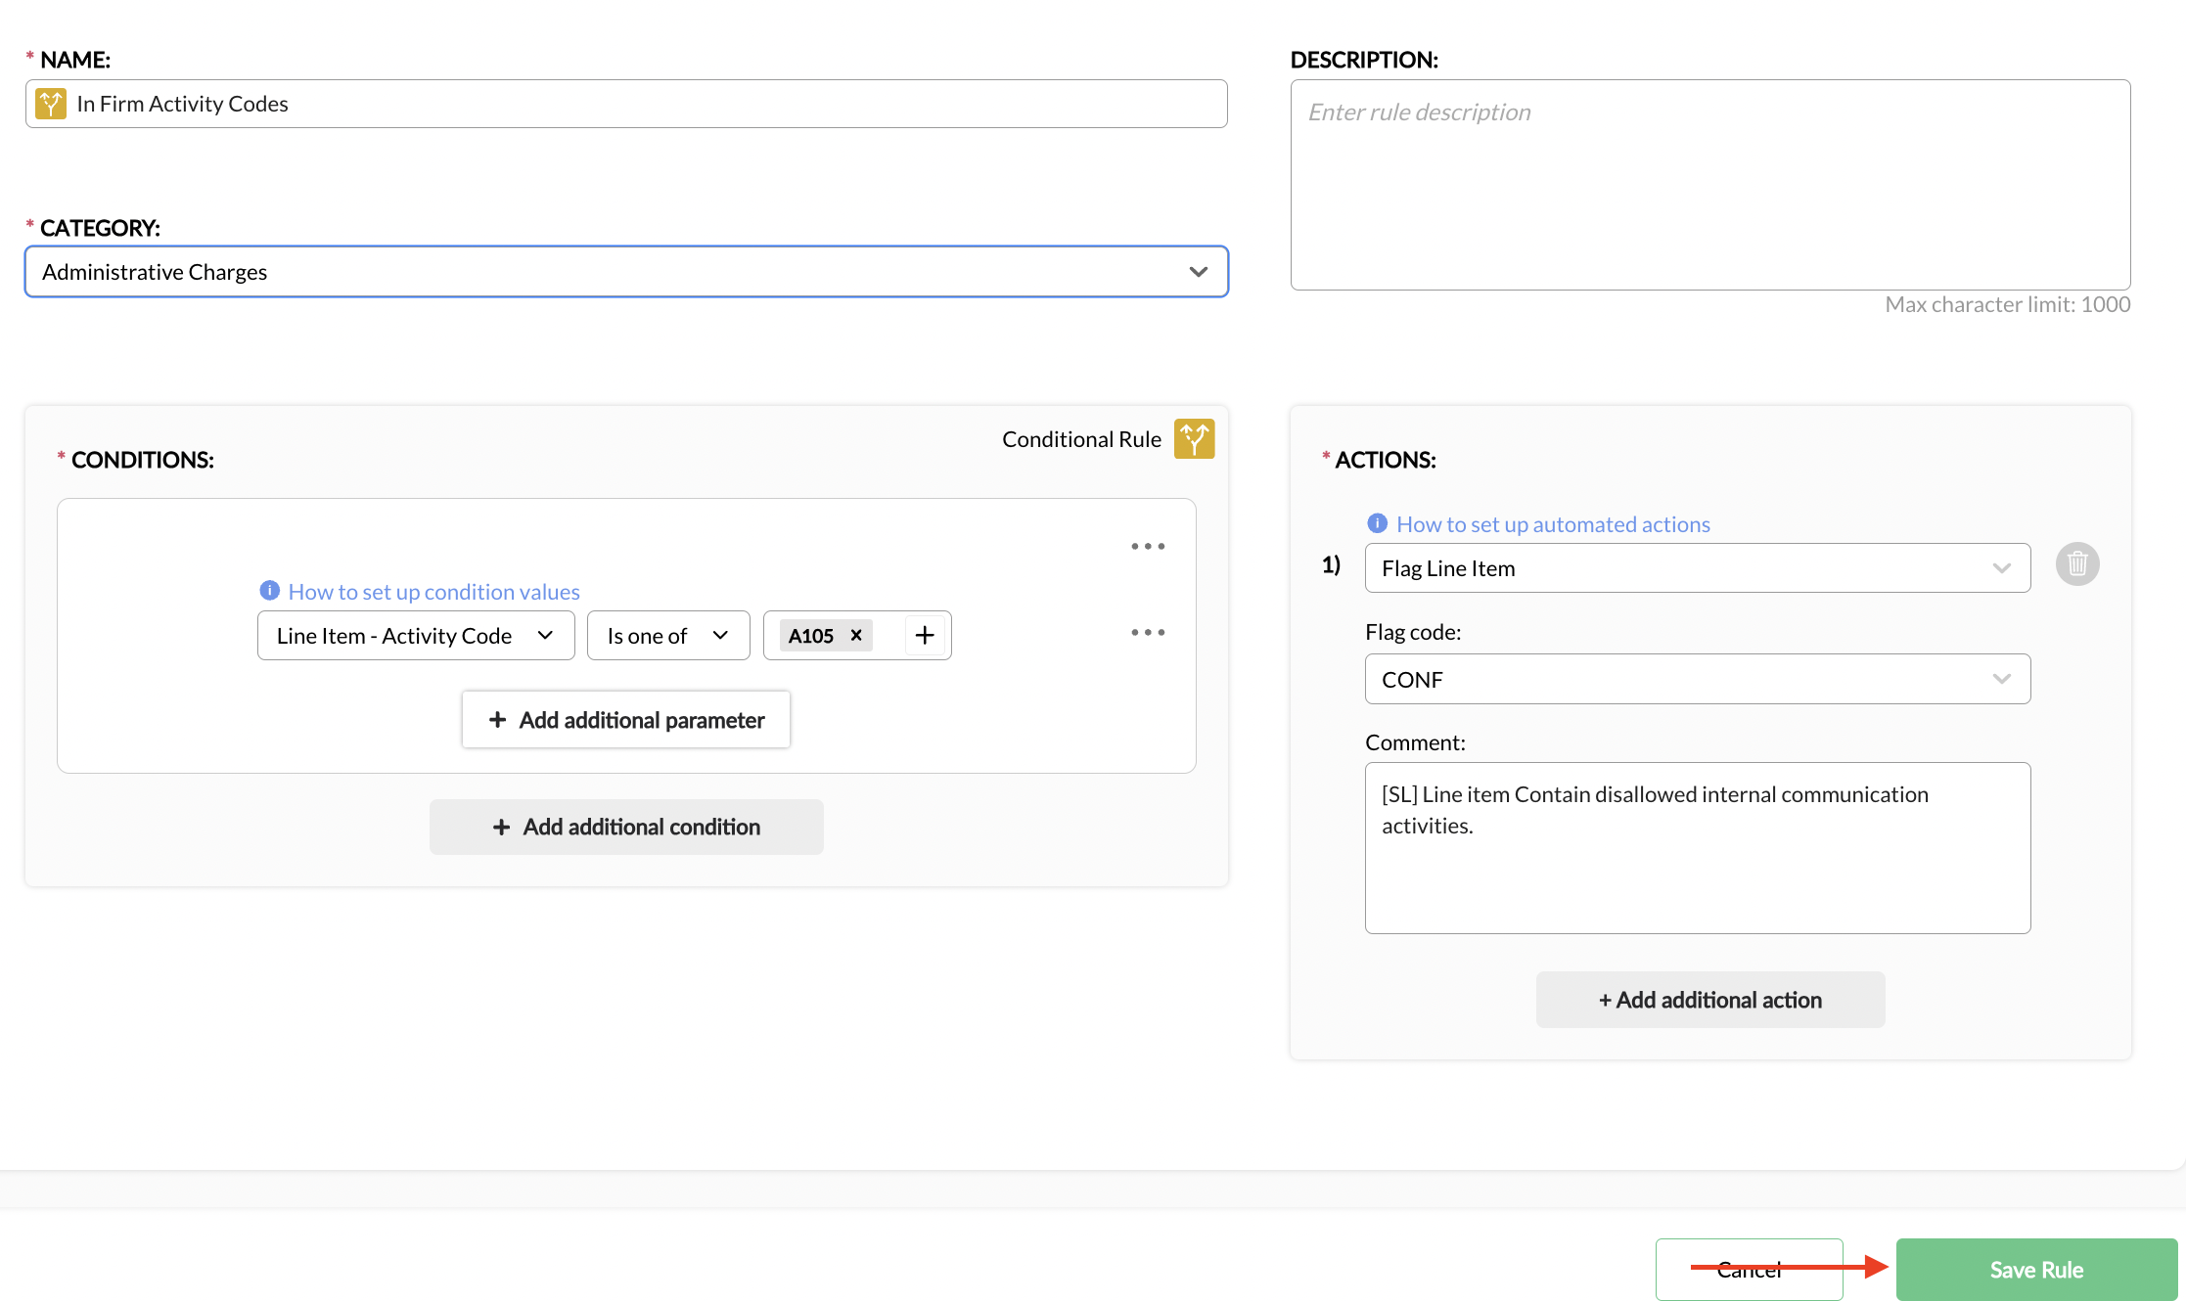The height and width of the screenshot is (1301, 2186).
Task: Expand the Flag Line Item action dropdown
Action: [x=1698, y=568]
